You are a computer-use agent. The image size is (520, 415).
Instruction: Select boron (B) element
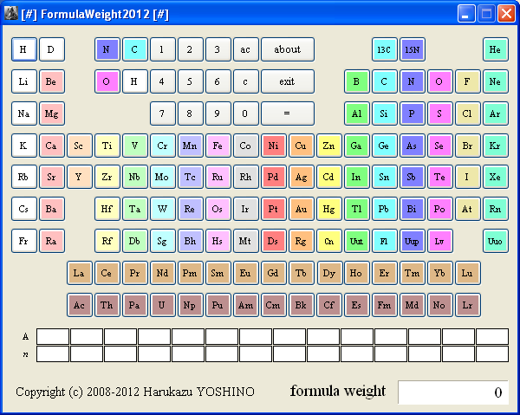[357, 81]
